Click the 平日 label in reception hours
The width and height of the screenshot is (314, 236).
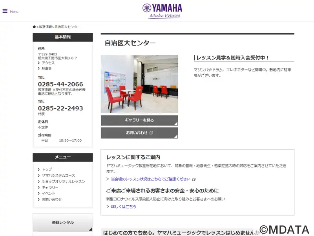[44, 140]
